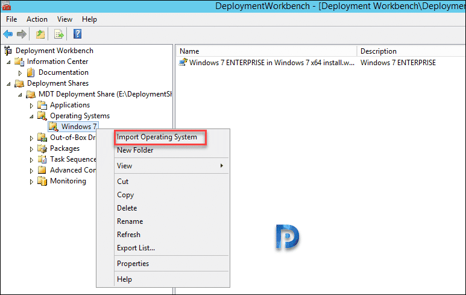This screenshot has width=466, height=295.
Task: Collapse the Operating Systems node
Action: (x=31, y=116)
